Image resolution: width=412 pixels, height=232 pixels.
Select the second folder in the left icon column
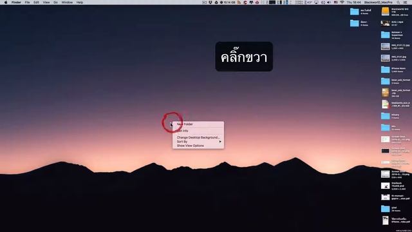354,23
